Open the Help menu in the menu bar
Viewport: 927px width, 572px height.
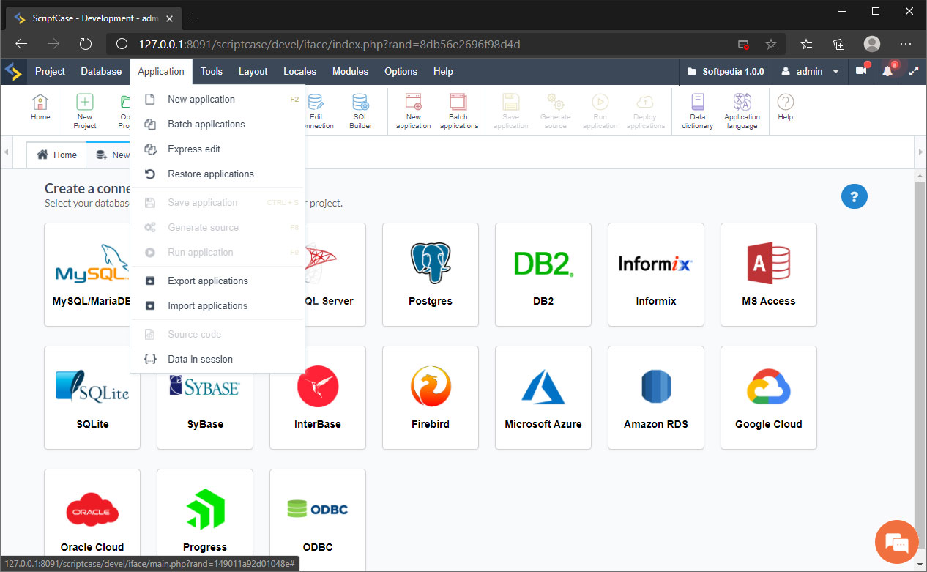pos(443,71)
